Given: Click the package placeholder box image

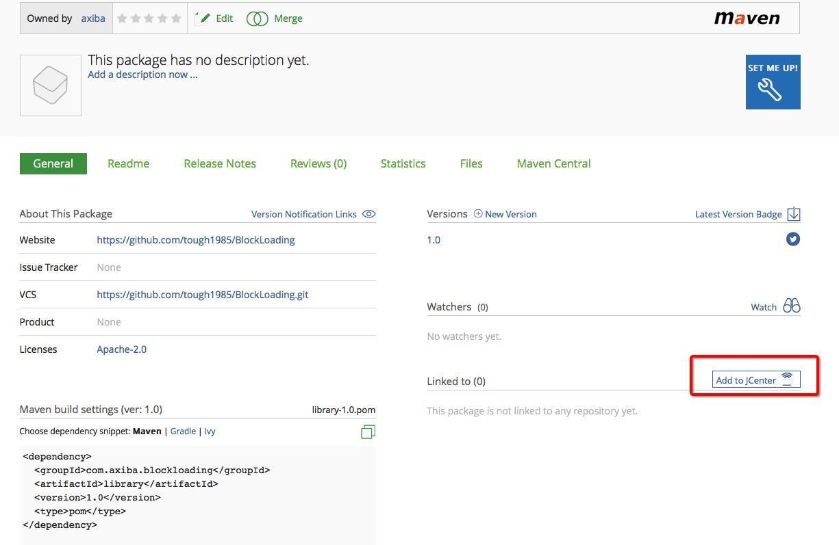Looking at the screenshot, I should click(51, 85).
